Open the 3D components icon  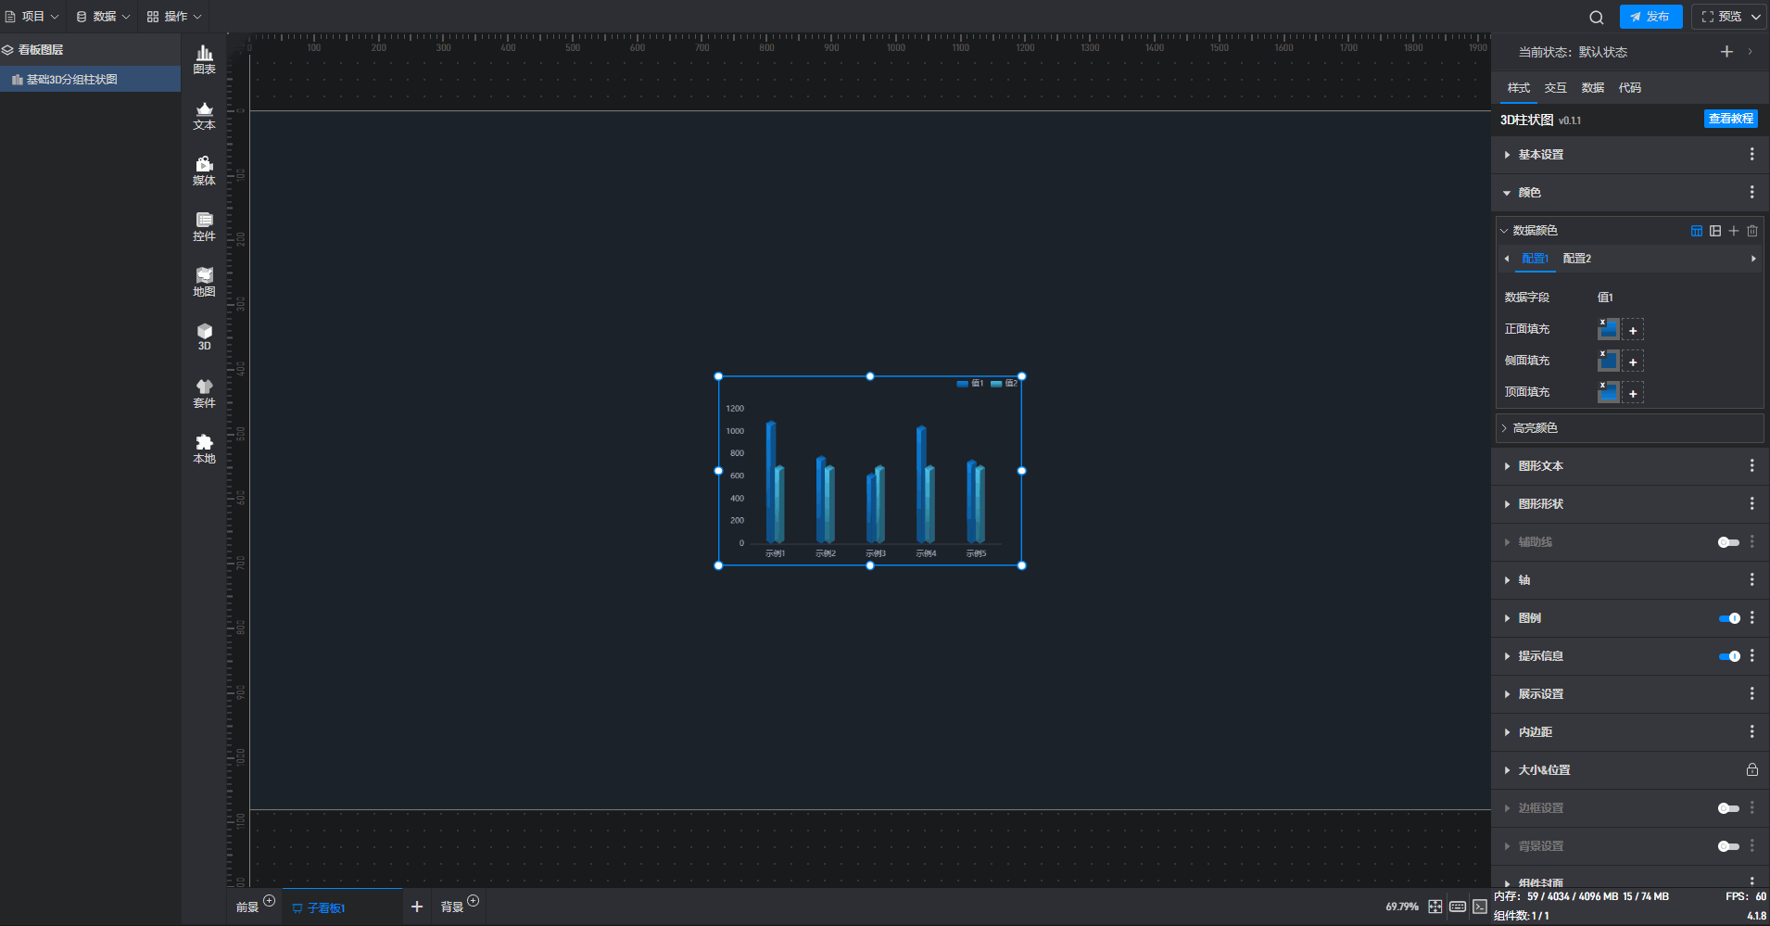click(204, 336)
